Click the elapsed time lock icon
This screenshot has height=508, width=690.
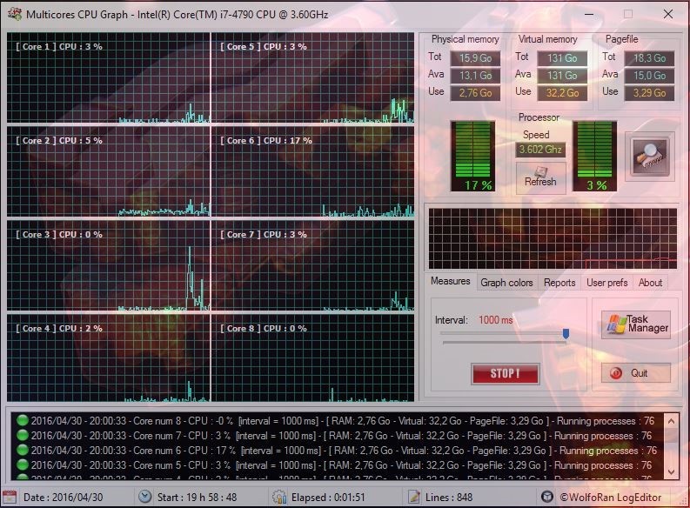[278, 497]
